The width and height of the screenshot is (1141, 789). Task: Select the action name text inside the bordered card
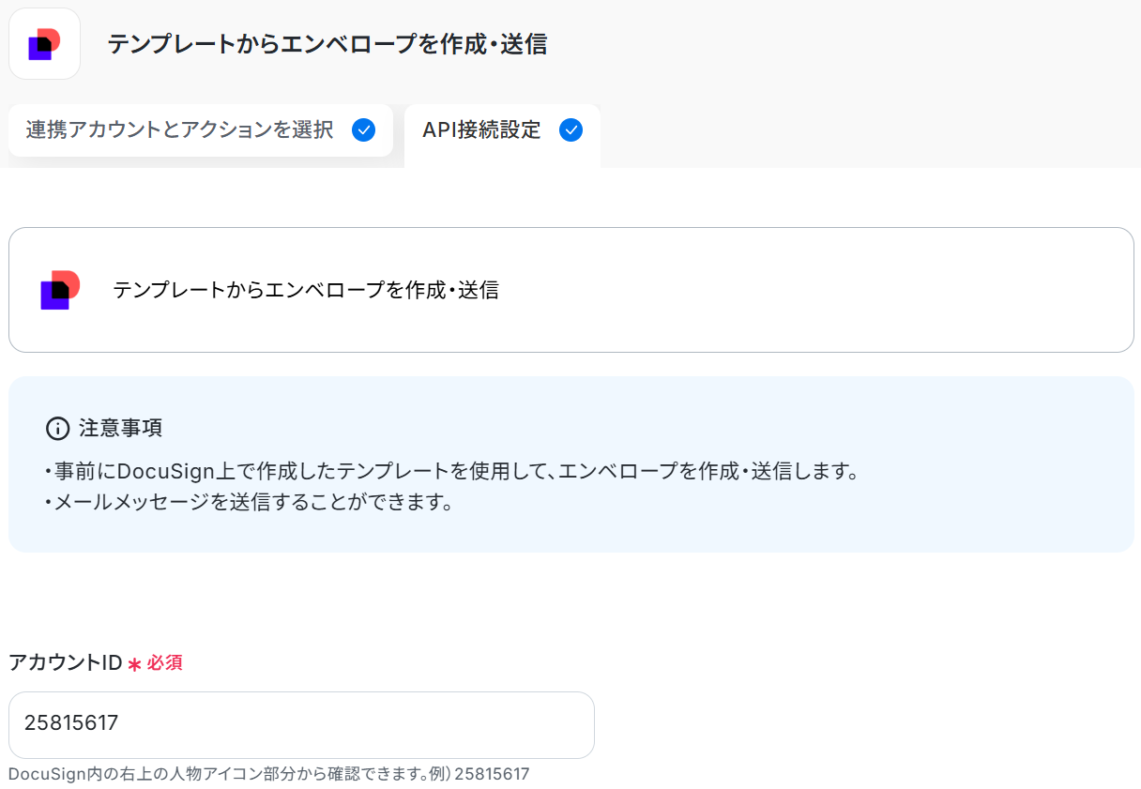(x=306, y=291)
